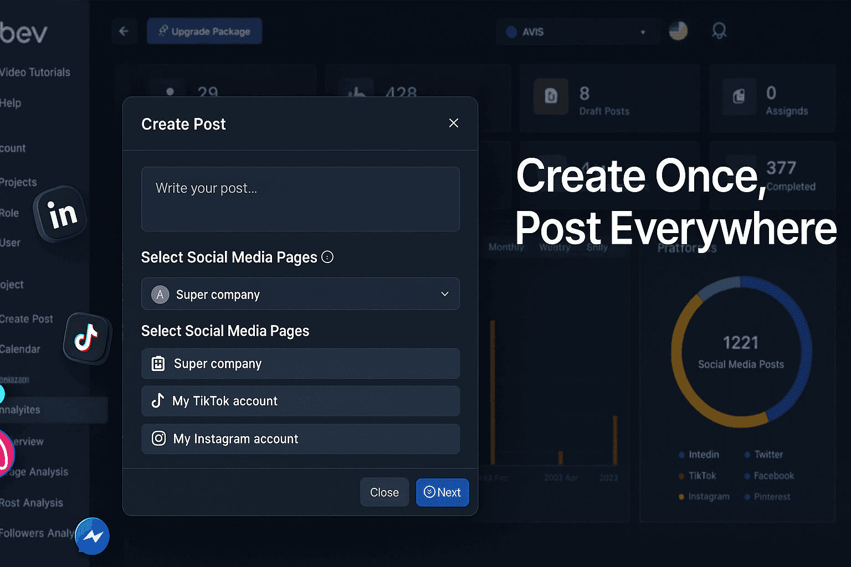
Task: Click the info icon beside Select Social Media Pages
Action: [327, 257]
